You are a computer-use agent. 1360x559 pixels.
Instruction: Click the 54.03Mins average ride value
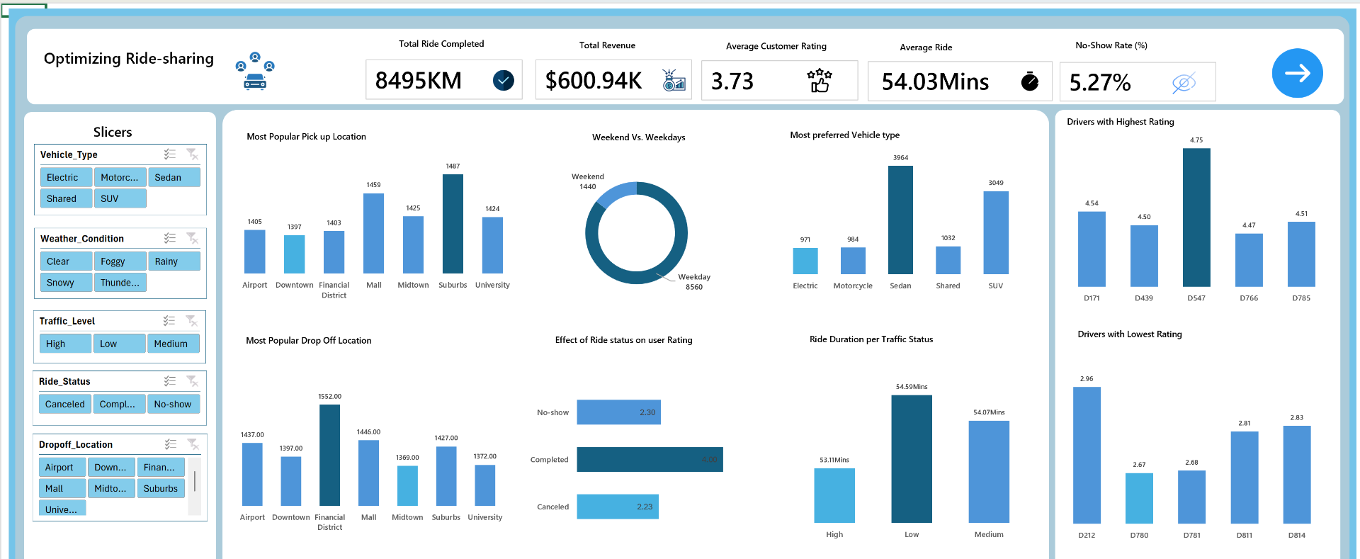[935, 82]
